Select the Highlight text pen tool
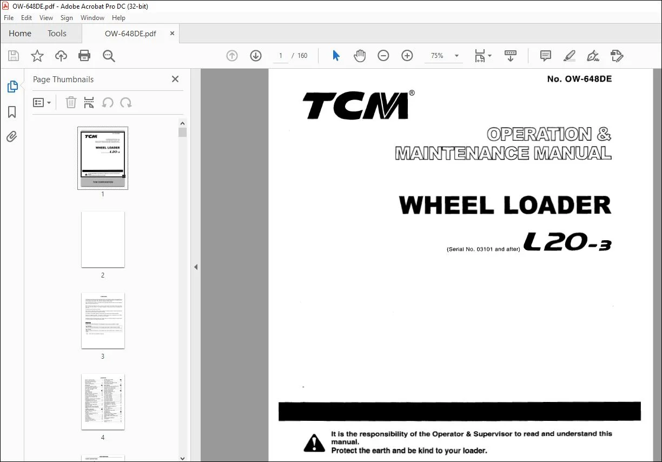Image resolution: width=662 pixels, height=462 pixels. (569, 56)
